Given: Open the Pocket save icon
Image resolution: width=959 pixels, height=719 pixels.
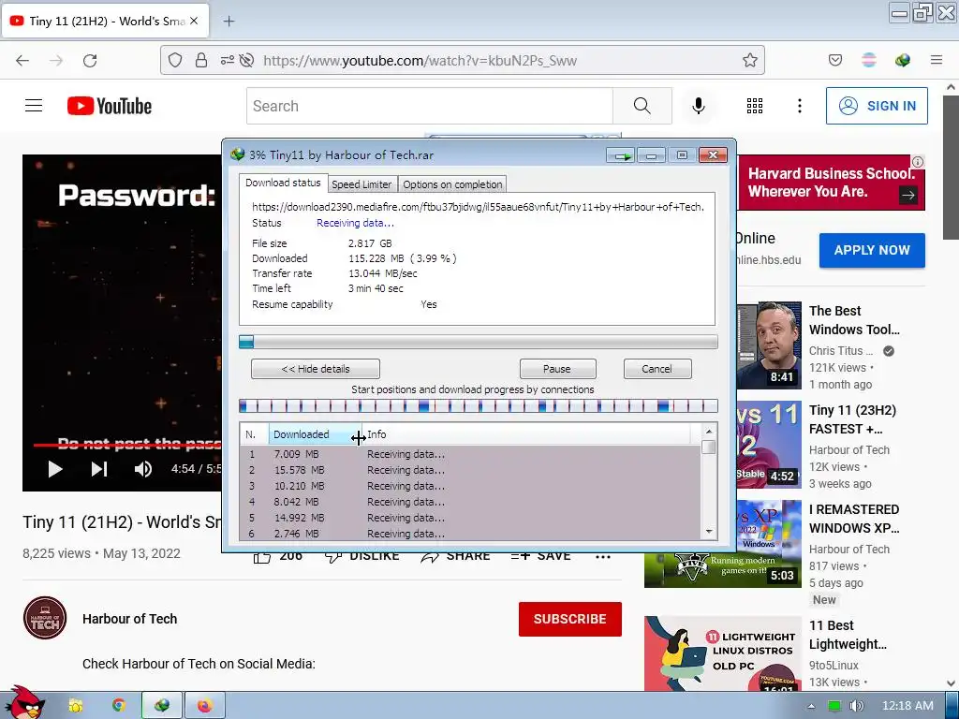Looking at the screenshot, I should coord(835,60).
